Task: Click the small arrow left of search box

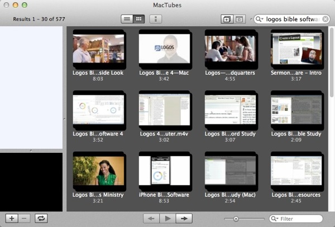Action: pyautogui.click(x=251, y=19)
